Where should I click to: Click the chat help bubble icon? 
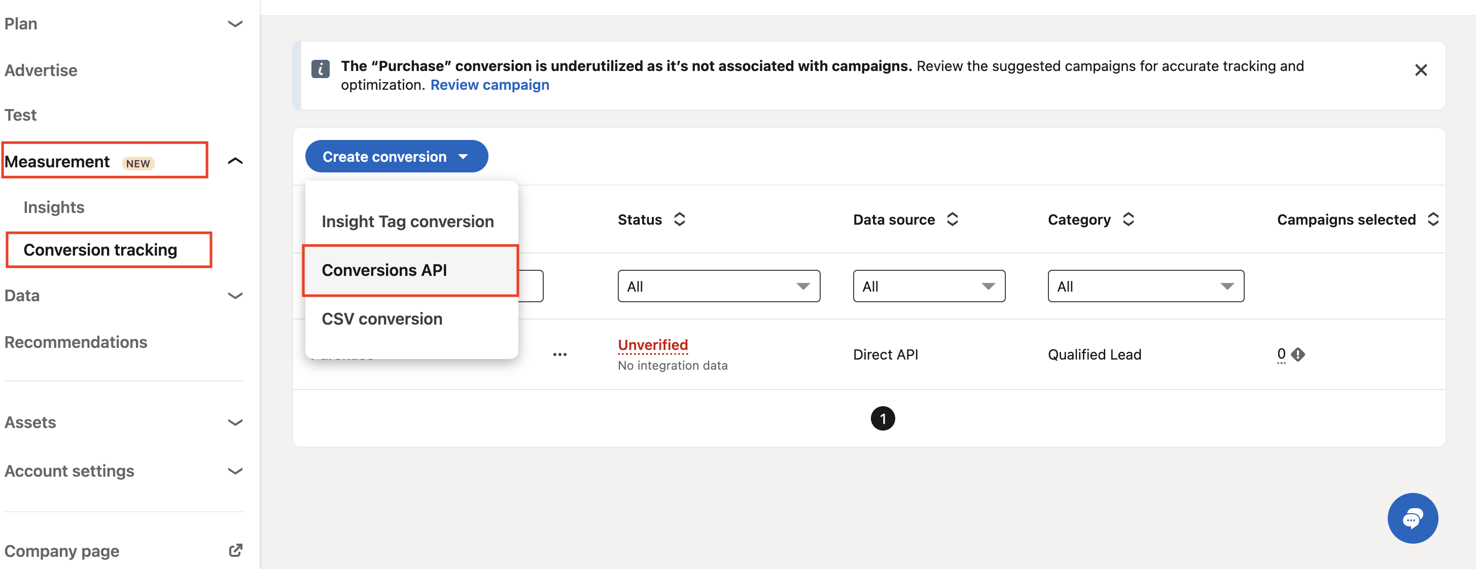(1412, 519)
